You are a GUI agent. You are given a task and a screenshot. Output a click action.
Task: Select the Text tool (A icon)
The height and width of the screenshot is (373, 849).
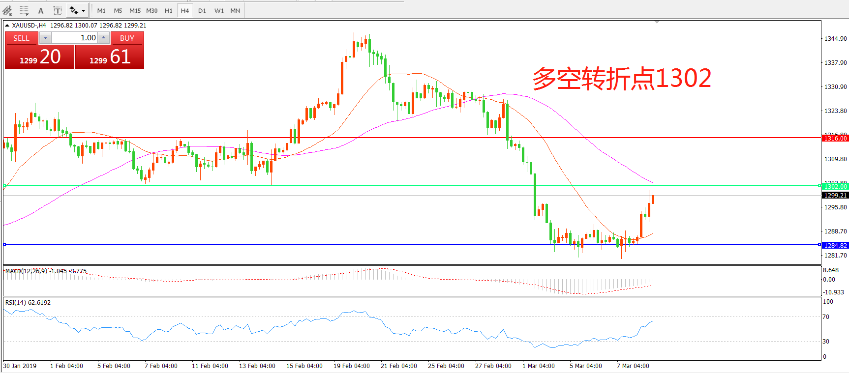point(41,10)
